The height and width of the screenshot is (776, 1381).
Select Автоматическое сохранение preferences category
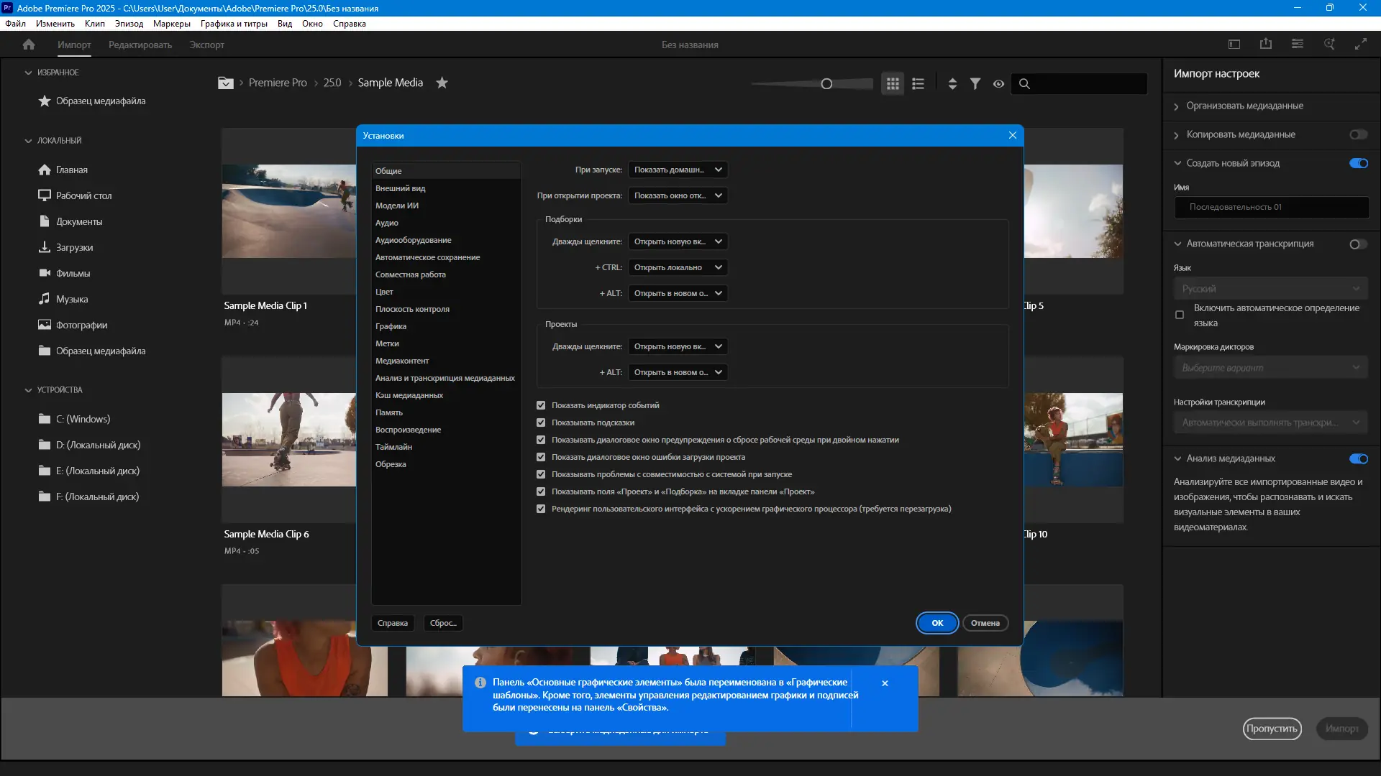coord(446,257)
